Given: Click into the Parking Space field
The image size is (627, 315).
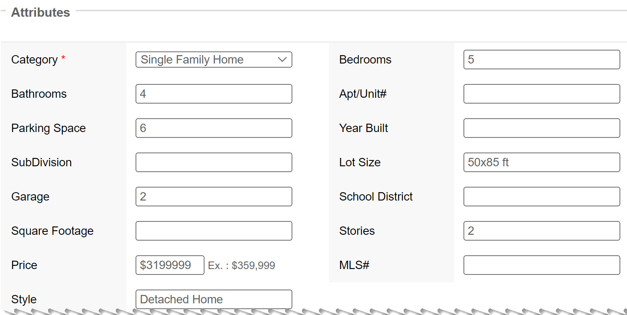Looking at the screenshot, I should (213, 128).
